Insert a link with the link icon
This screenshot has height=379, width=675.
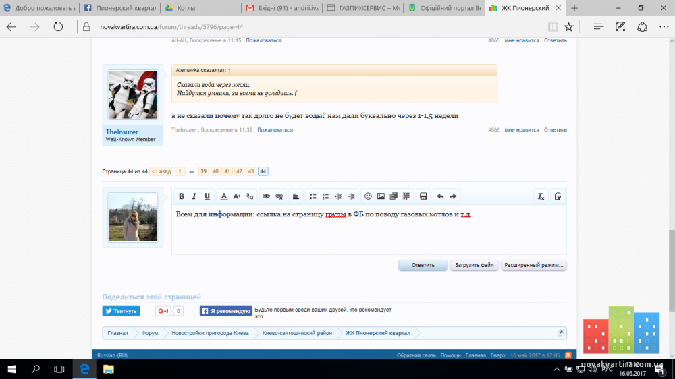click(x=266, y=196)
